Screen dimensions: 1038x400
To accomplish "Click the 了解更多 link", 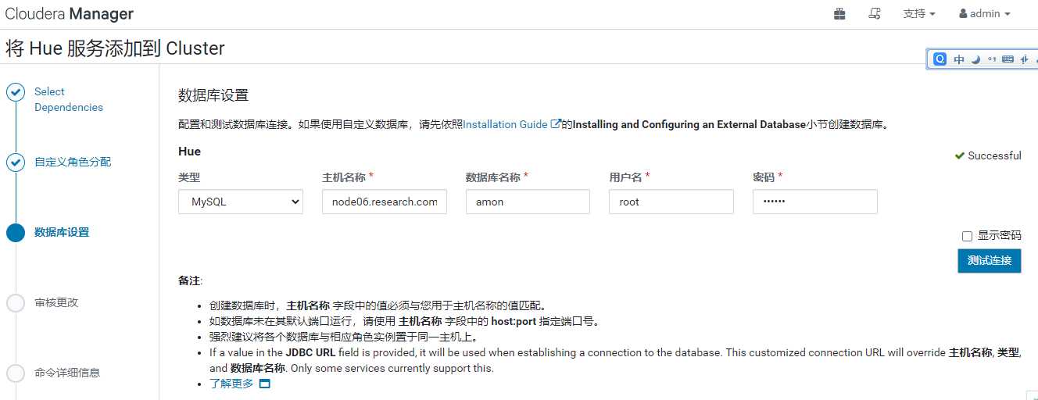I will (x=231, y=384).
